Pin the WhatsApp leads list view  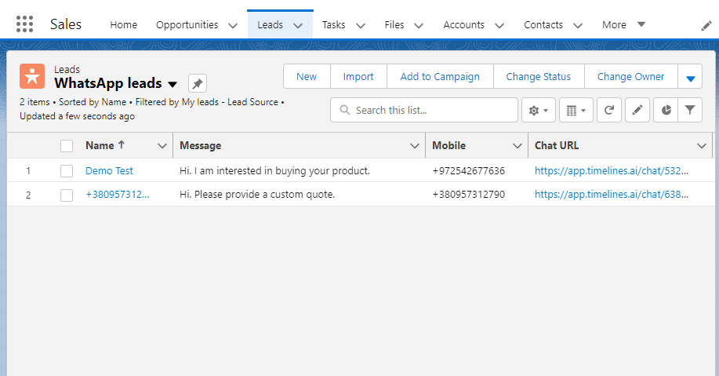coord(198,83)
